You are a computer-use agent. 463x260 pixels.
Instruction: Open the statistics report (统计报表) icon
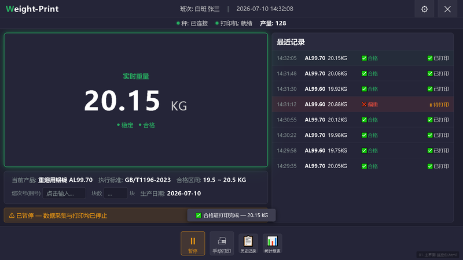[x=272, y=243]
